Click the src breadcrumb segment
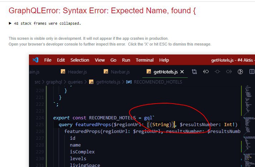 tap(38, 82)
